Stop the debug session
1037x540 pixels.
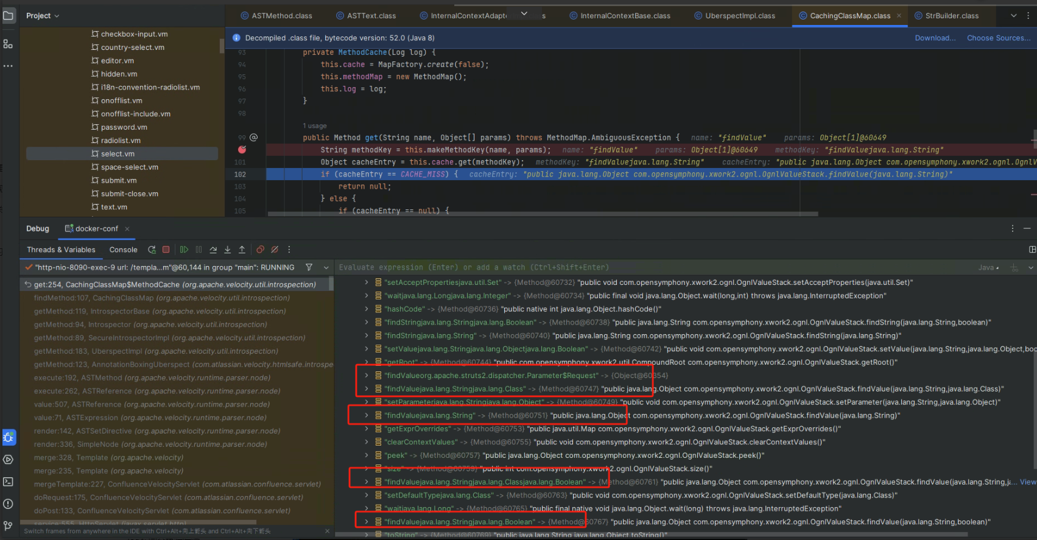click(x=166, y=250)
